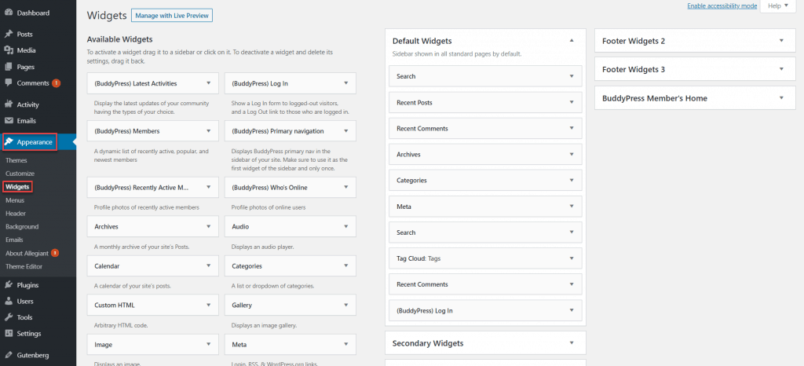The image size is (804, 366).
Task: Open Theme Editor submenu item
Action: pyautogui.click(x=24, y=266)
